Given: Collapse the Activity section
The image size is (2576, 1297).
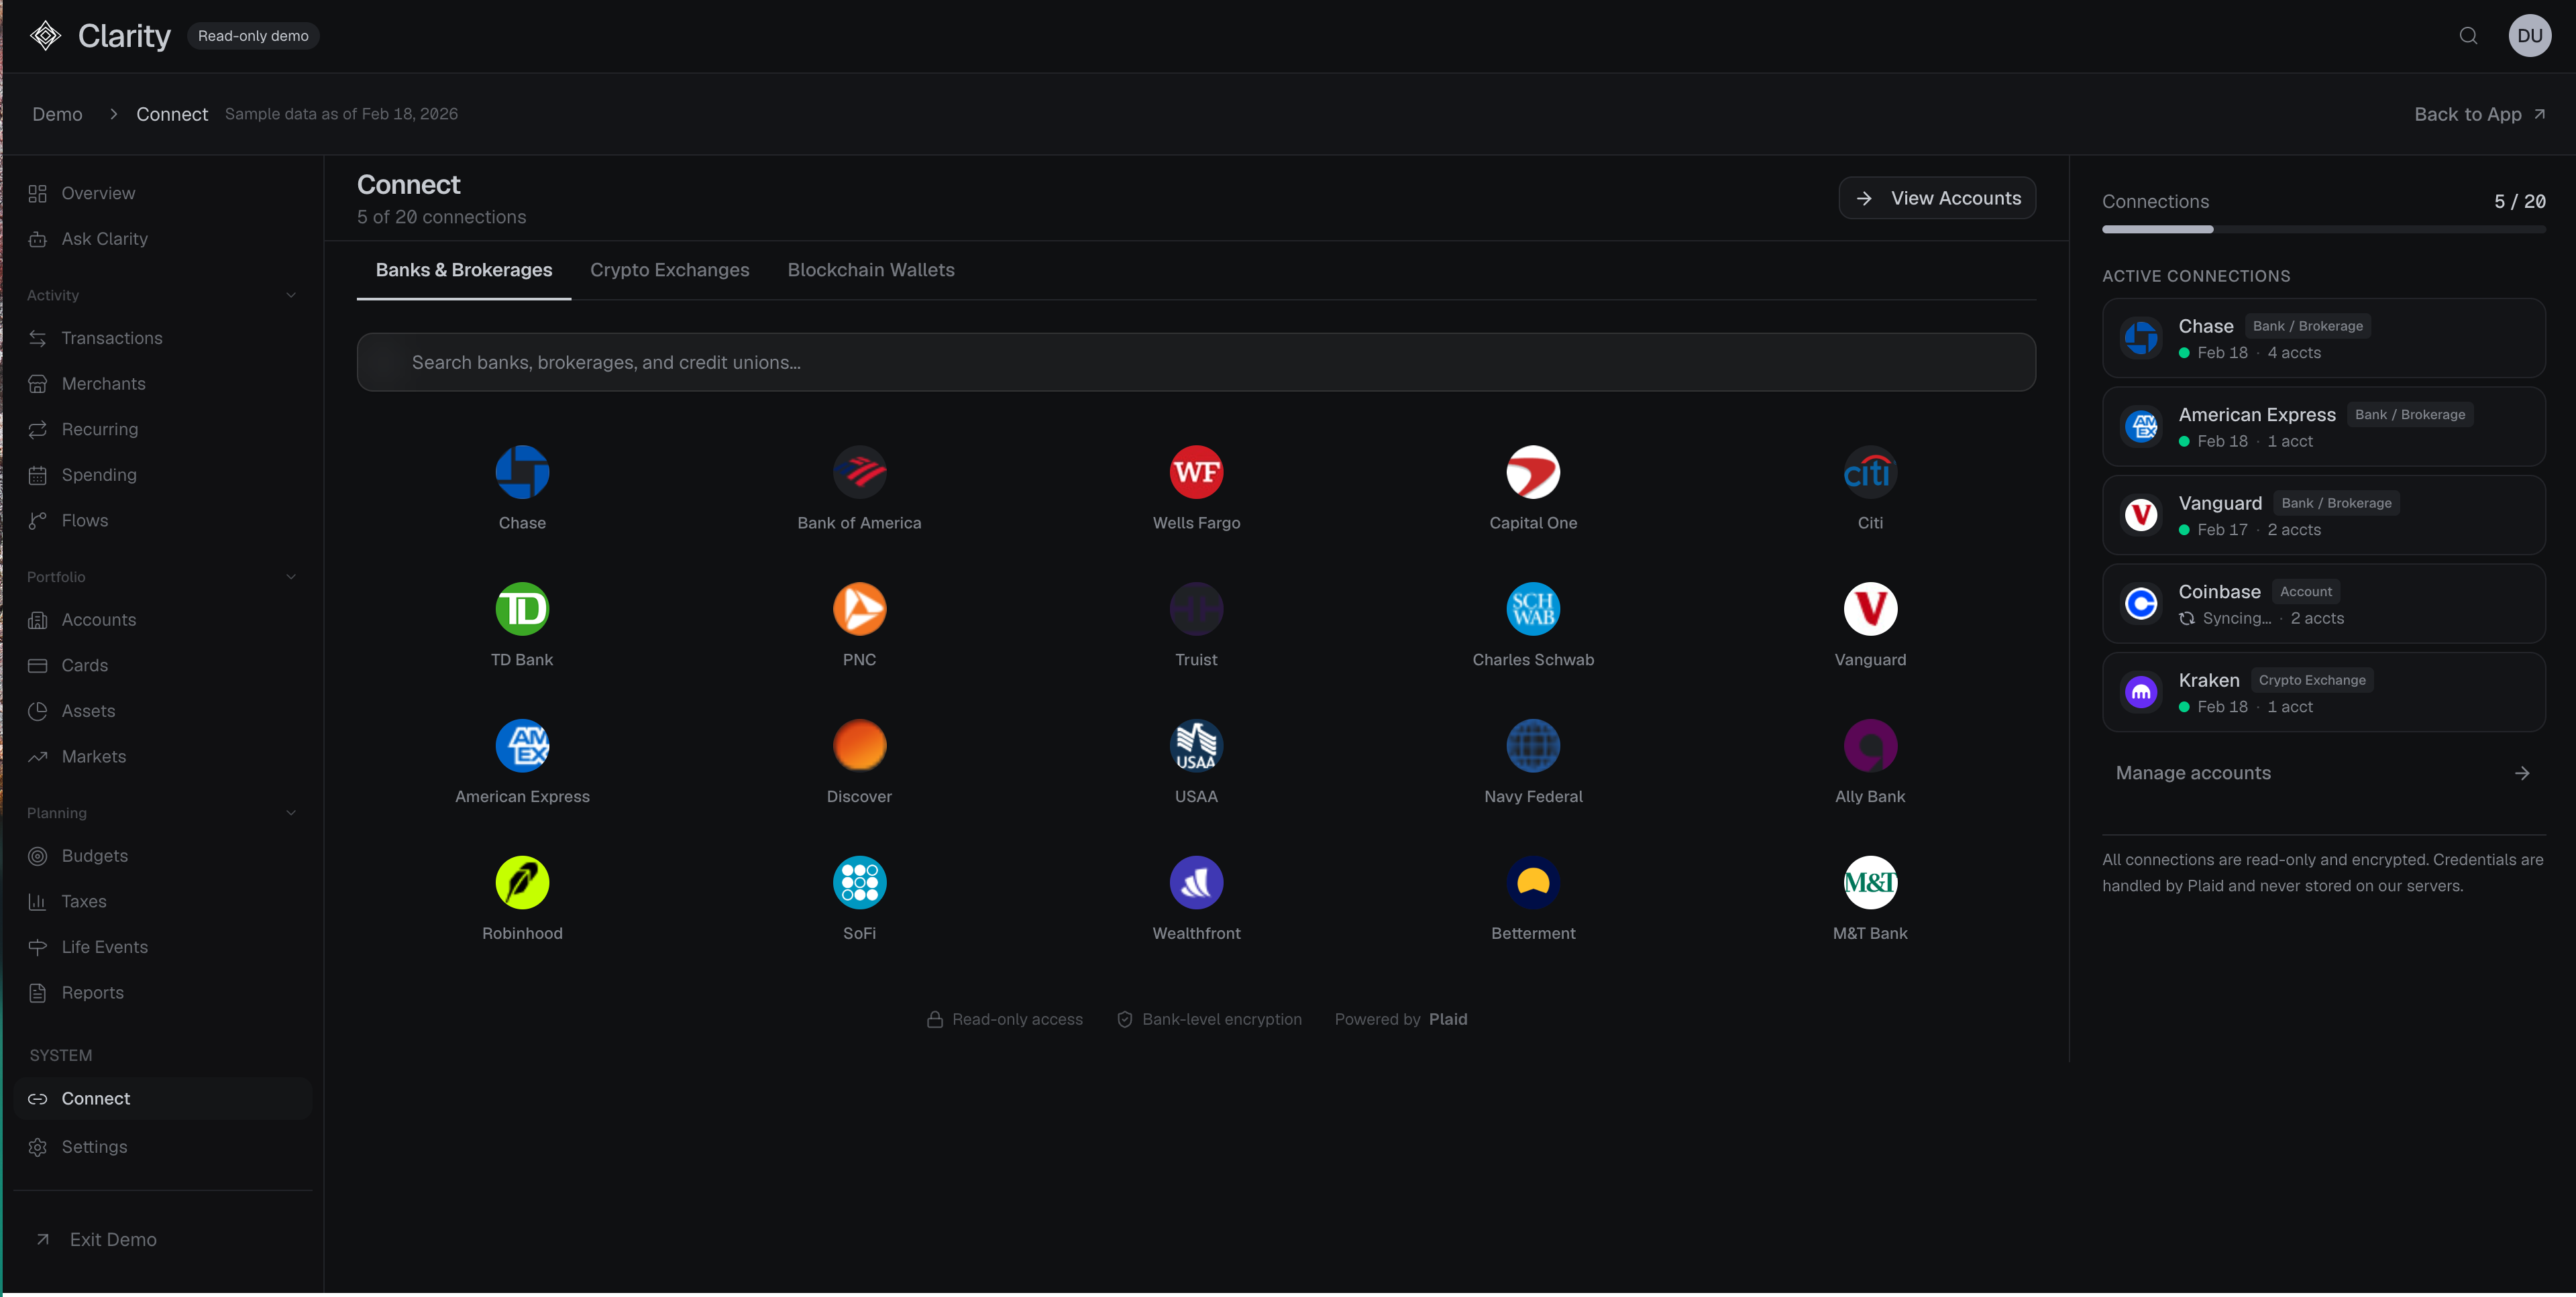Looking at the screenshot, I should coord(291,295).
